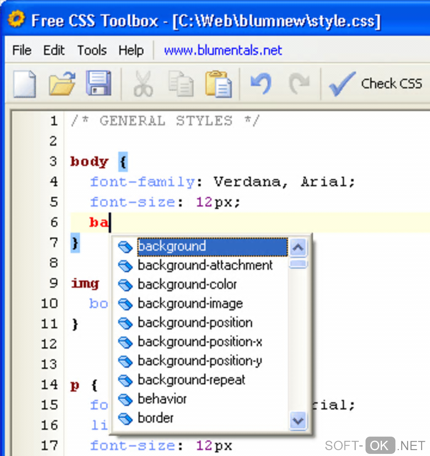Click the closing brace on line 7

[75, 243]
